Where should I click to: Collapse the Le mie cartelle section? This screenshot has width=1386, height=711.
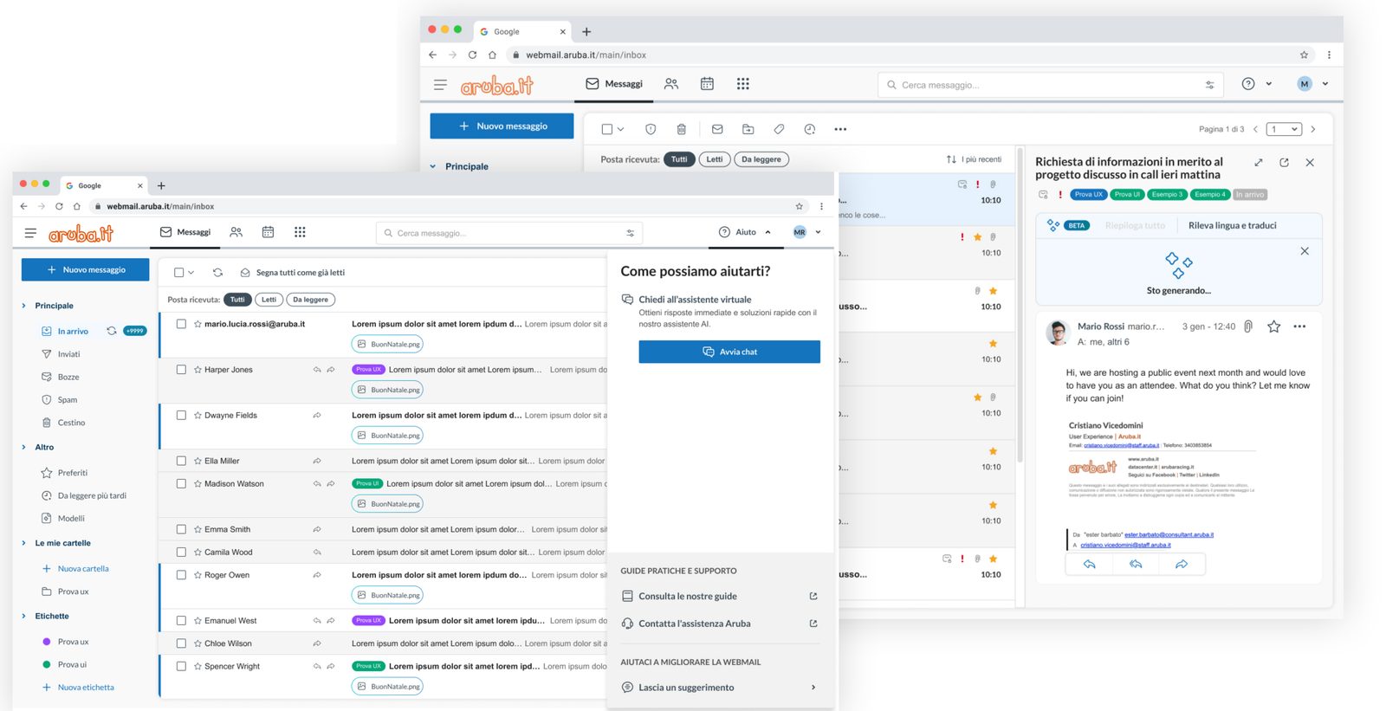coord(23,543)
